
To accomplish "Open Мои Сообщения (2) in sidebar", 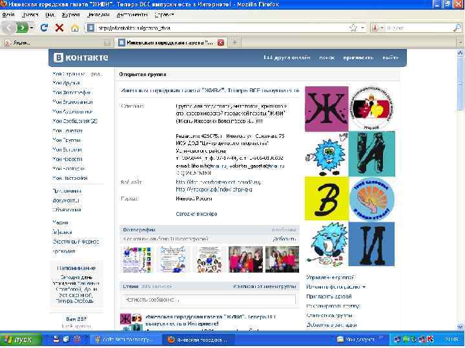I will pos(75,121).
